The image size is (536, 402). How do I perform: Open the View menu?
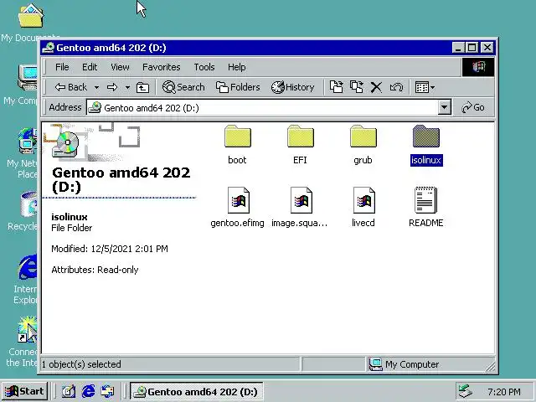coord(120,67)
